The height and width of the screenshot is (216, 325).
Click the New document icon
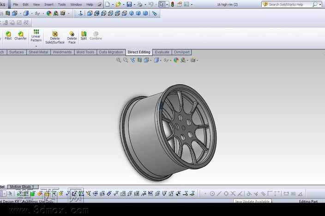click(108, 4)
